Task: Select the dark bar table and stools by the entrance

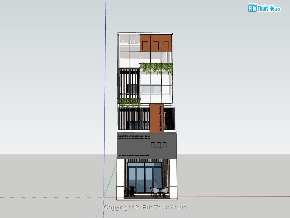Action: click(x=129, y=191)
